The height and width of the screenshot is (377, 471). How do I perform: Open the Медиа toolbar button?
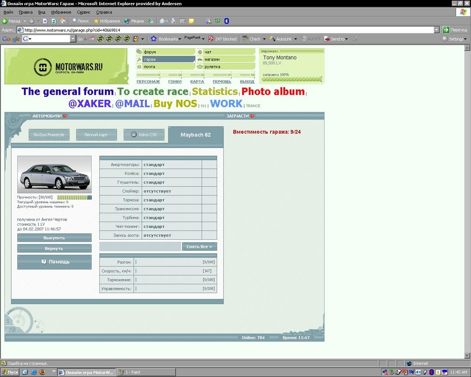(134, 21)
